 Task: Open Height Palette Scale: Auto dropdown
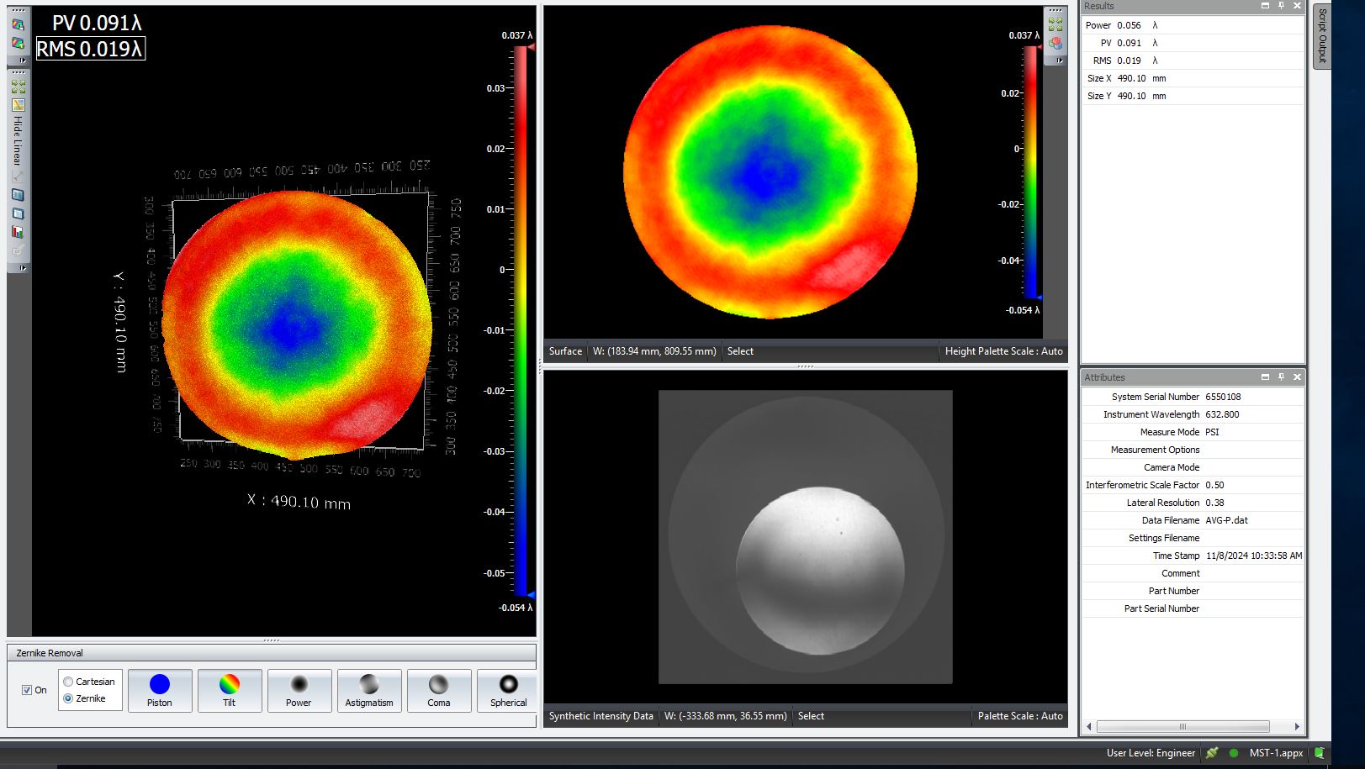pos(1003,351)
